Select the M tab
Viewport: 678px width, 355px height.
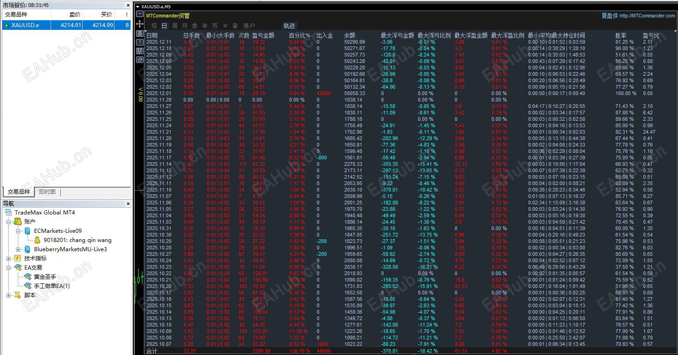click(225, 26)
